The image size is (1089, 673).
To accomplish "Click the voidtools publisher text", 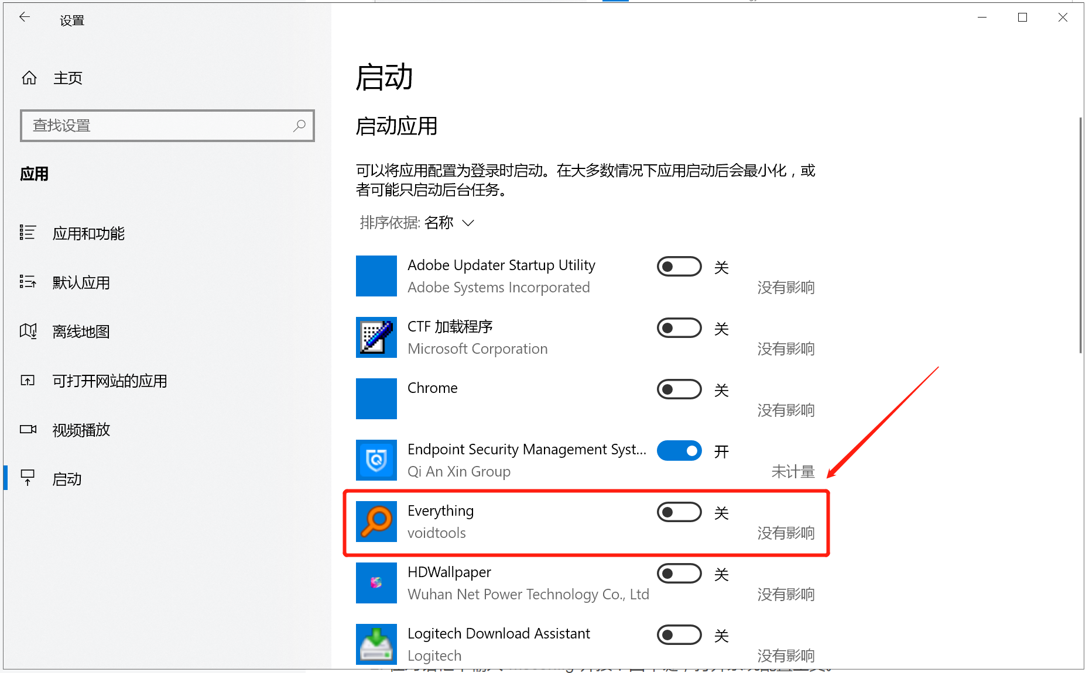I will tap(437, 533).
